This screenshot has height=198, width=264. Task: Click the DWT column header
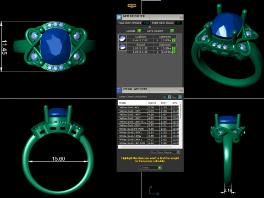[166, 103]
